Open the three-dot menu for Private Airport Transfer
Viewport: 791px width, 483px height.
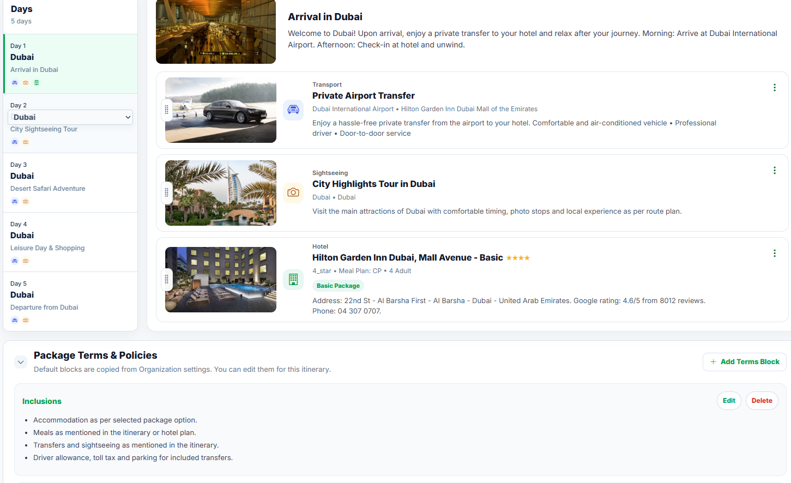tap(774, 88)
